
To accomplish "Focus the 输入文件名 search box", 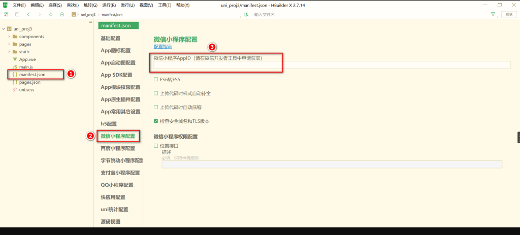I will 370,15.
